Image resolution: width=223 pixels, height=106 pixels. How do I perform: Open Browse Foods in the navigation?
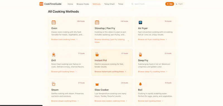pos(83,4)
